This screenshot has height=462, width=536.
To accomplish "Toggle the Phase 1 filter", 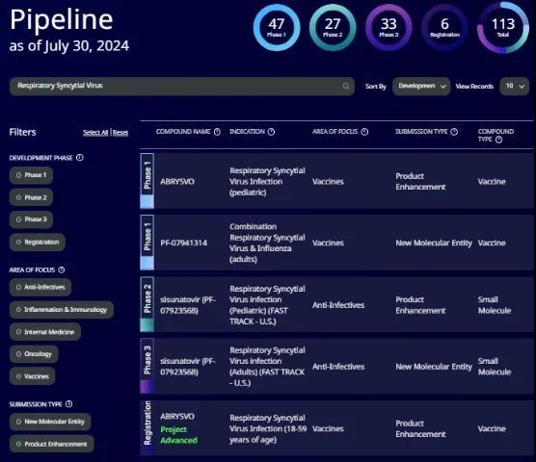I will 31,175.
